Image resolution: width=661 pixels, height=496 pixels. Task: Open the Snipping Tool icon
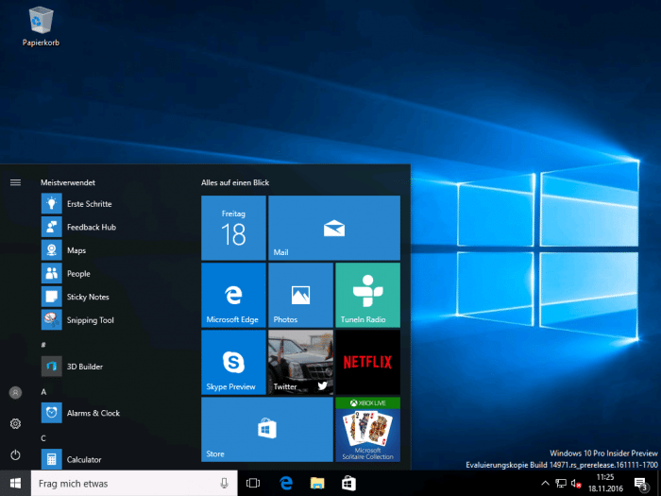point(51,319)
